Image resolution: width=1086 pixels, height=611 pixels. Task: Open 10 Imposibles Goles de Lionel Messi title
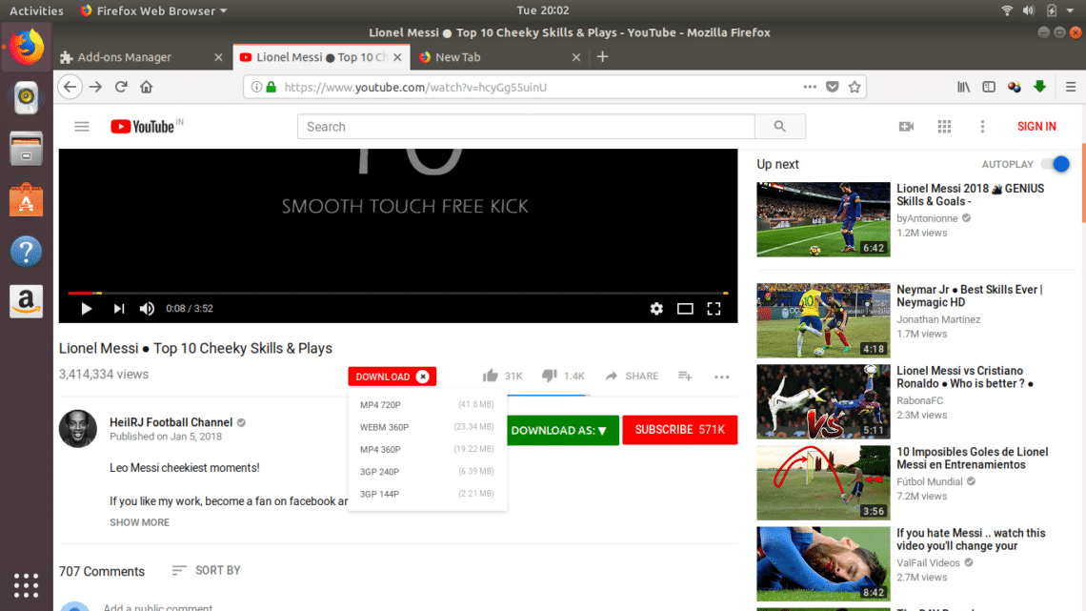point(973,458)
